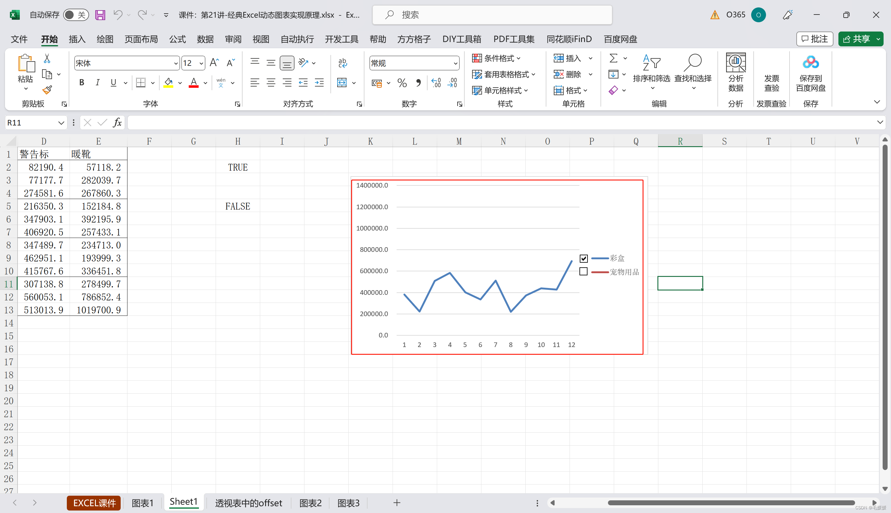891x513 pixels.
Task: Click the Align Left icon
Action: tap(255, 83)
